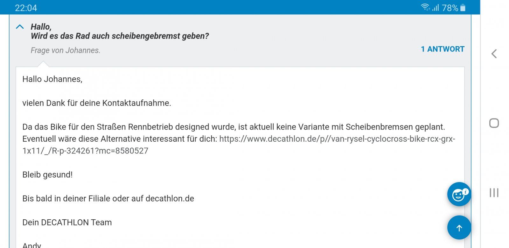The height and width of the screenshot is (248, 509).
Task: Click the "Frage von Johannes." author line
Action: coord(65,50)
